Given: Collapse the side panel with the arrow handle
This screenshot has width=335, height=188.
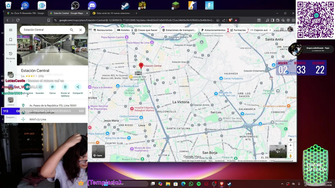Looking at the screenshot, I should click(x=90, y=93).
